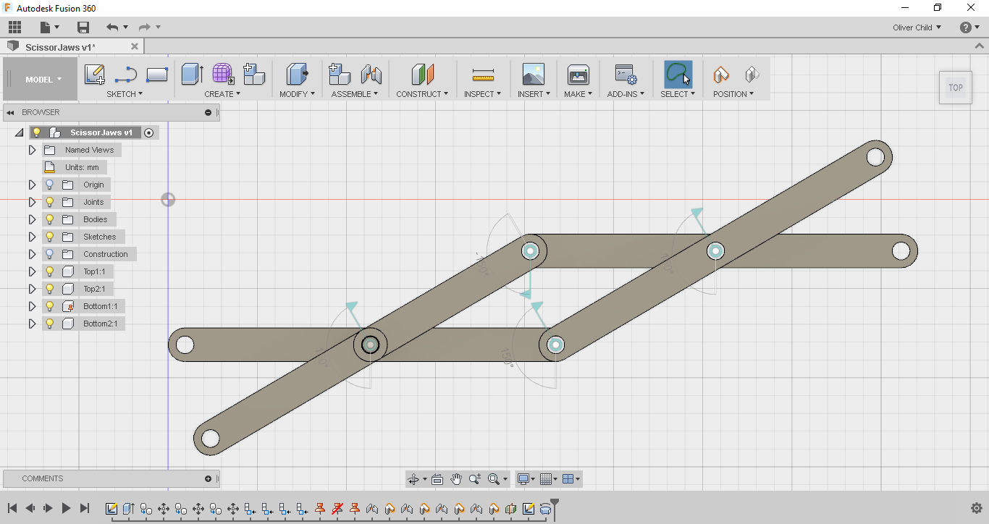Viewport: 989px width, 524px height.
Task: Select the Extrude tool in the toolbar
Action: (192, 75)
